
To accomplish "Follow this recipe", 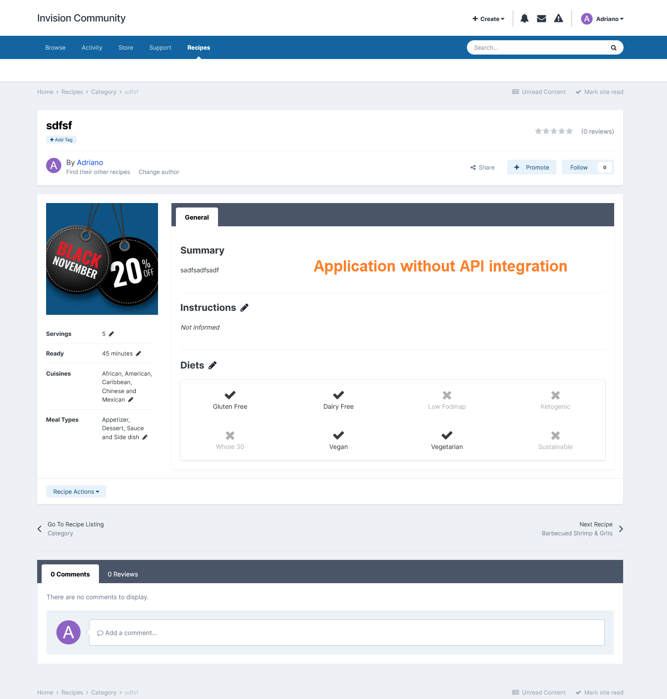I will click(x=579, y=167).
